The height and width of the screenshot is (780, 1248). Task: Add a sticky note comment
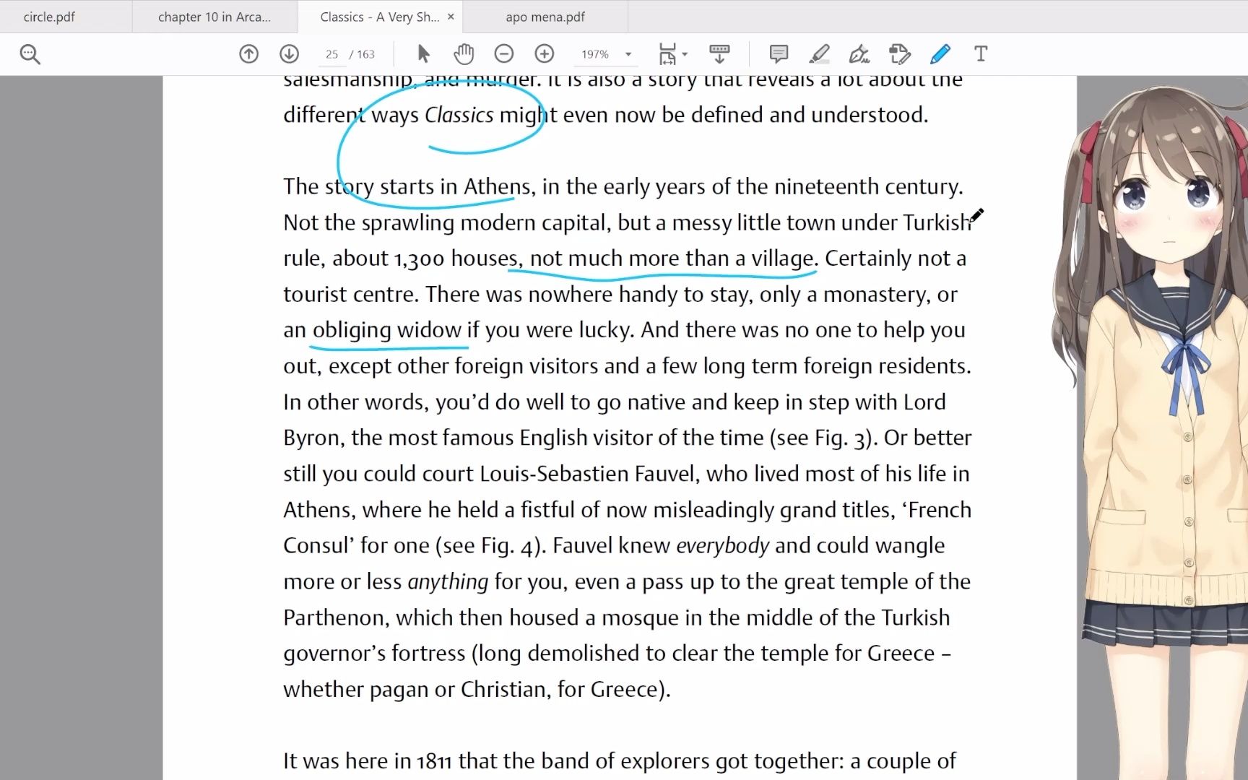click(779, 54)
